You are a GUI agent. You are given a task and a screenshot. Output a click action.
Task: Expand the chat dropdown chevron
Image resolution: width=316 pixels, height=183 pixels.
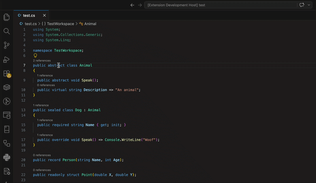[309, 5]
